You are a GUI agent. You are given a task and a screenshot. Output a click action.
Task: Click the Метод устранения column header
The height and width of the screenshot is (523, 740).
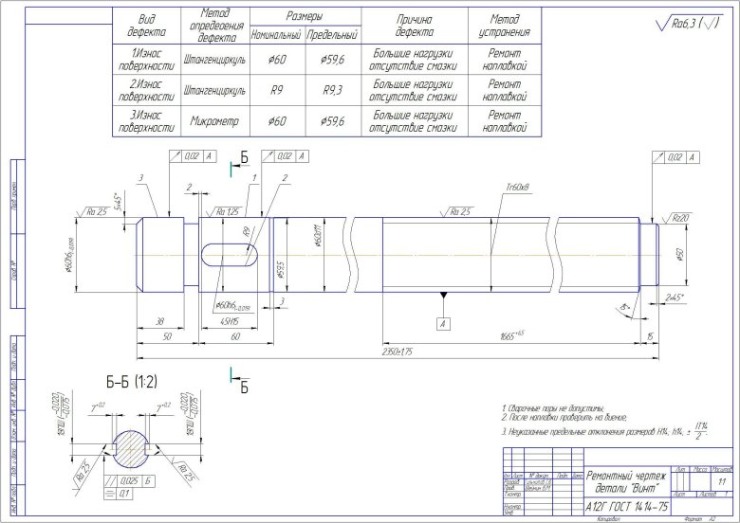(505, 26)
